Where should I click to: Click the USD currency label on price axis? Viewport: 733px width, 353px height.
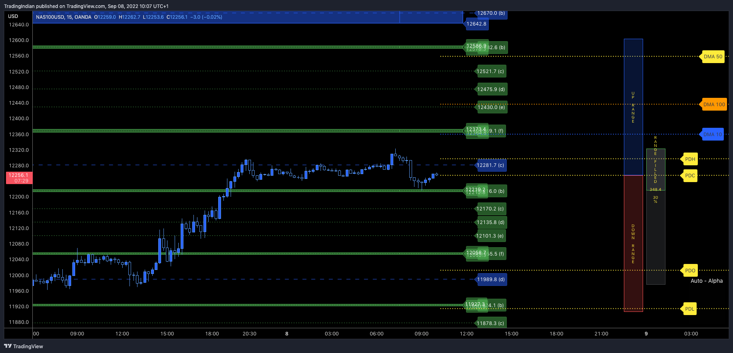[x=13, y=16]
